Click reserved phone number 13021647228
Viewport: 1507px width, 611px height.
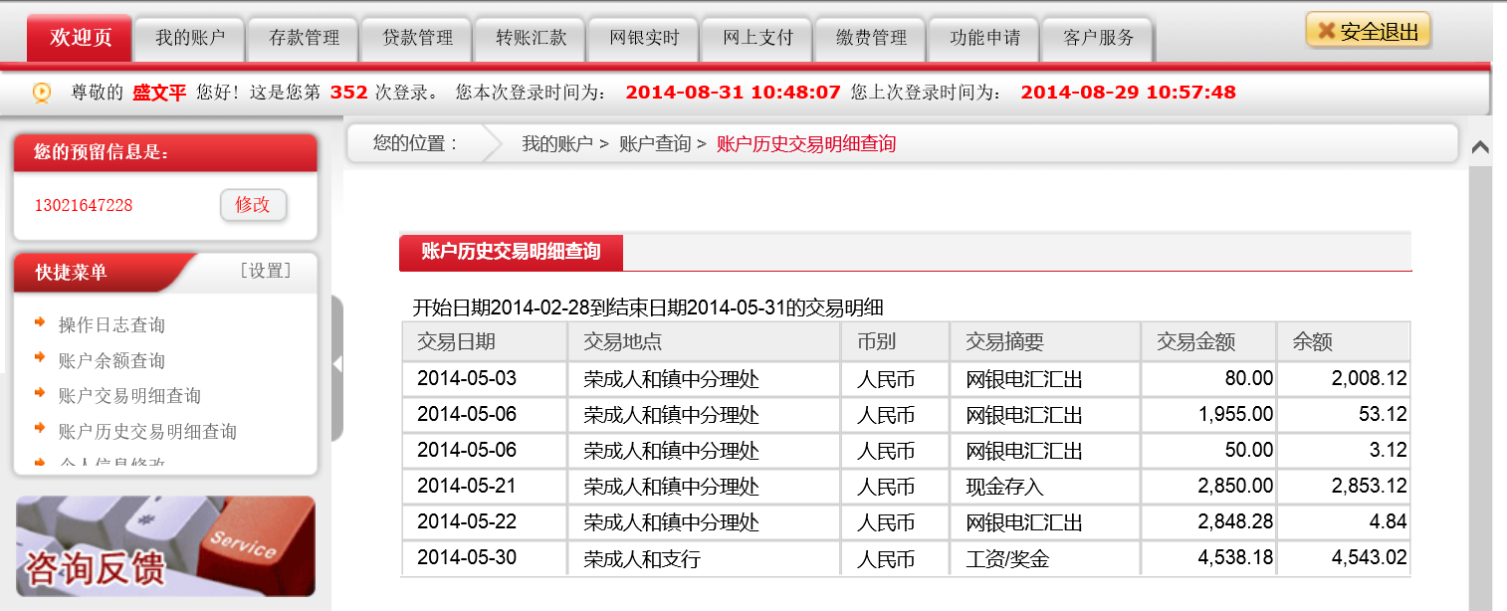point(84,206)
